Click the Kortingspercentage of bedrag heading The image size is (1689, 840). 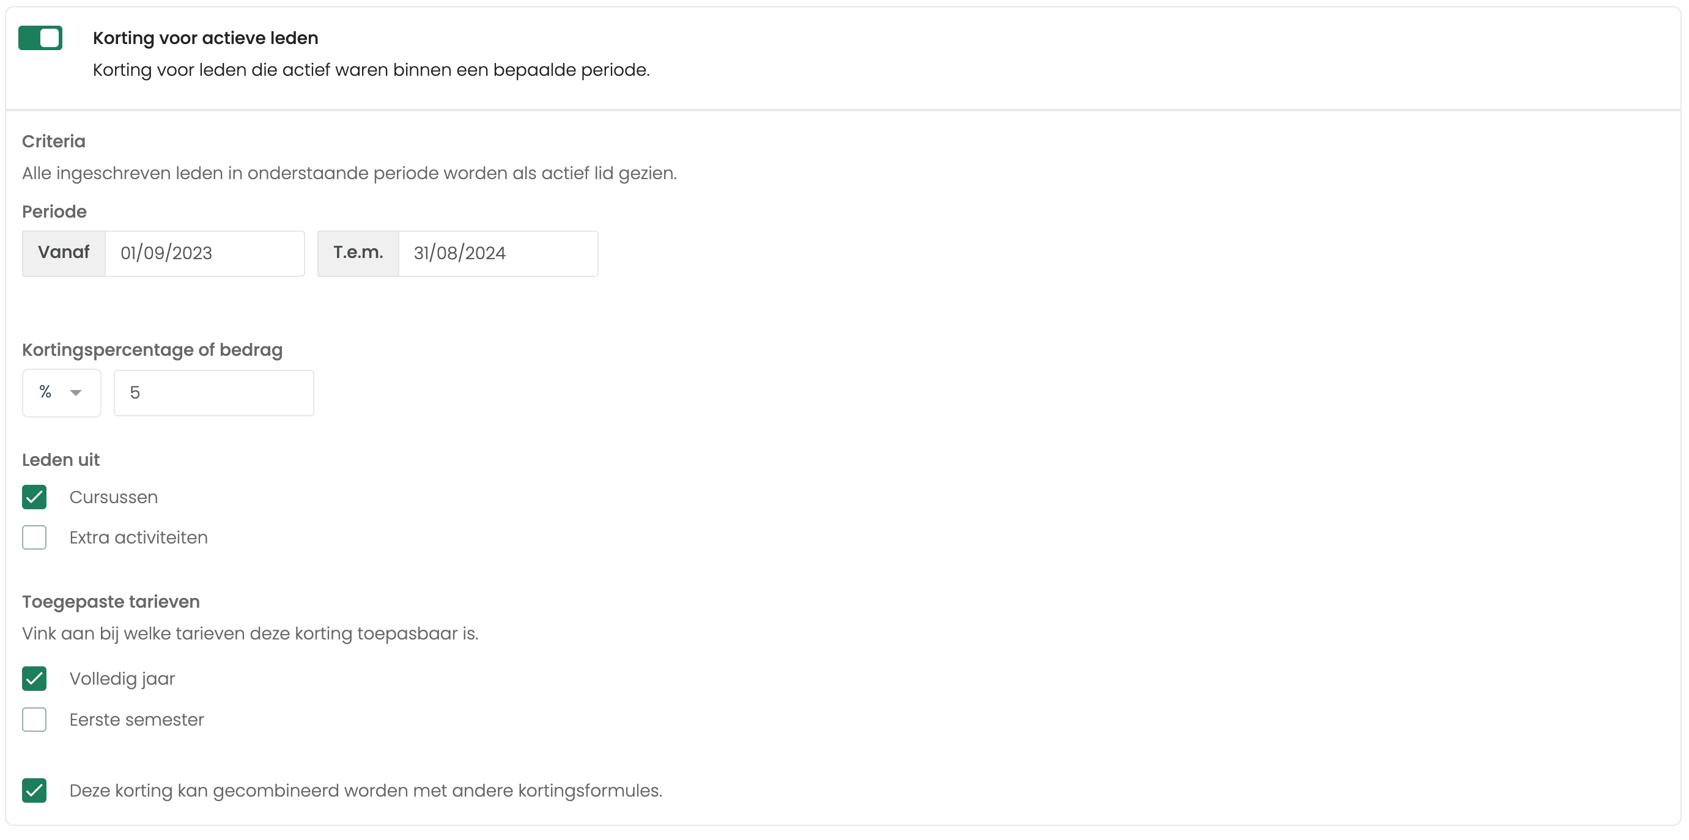(152, 350)
